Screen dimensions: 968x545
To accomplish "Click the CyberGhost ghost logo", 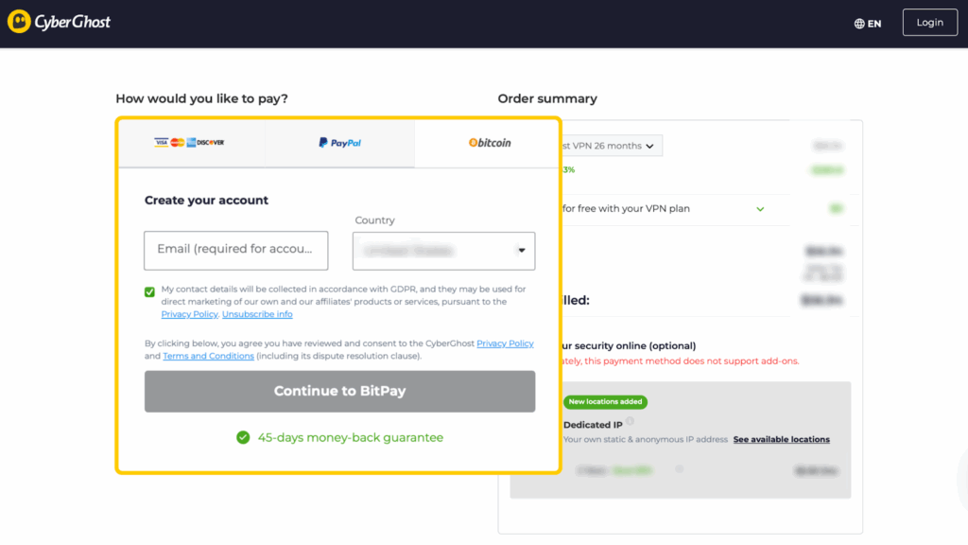I will (x=21, y=21).
